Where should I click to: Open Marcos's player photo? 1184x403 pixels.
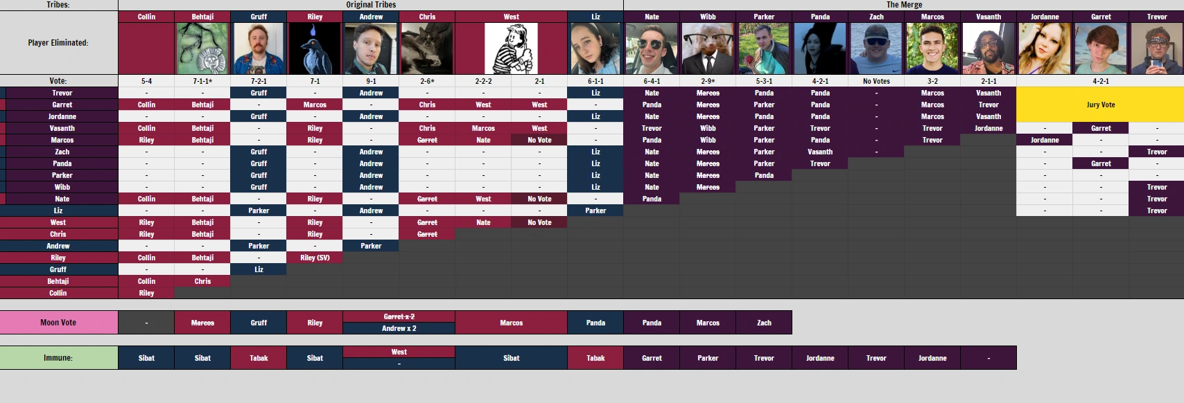coord(932,48)
